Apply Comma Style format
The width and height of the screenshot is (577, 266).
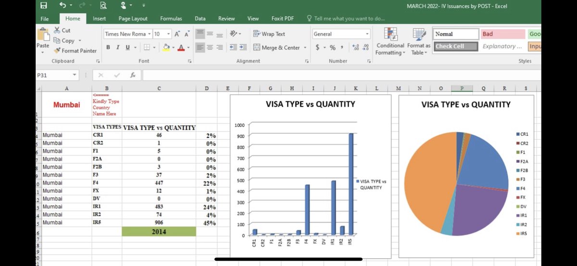[x=341, y=48]
